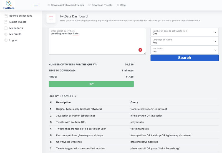
Task: Open Language of tweets dropdown
Action: [185, 41]
